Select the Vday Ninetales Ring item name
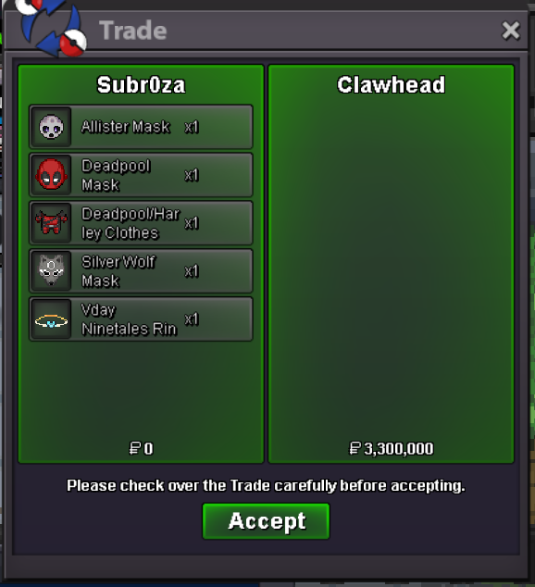535x587 pixels. coord(129,319)
